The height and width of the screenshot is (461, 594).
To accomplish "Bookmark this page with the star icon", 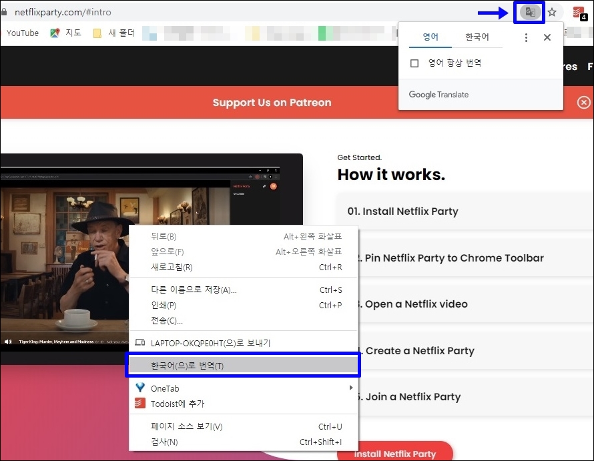I will [x=552, y=12].
